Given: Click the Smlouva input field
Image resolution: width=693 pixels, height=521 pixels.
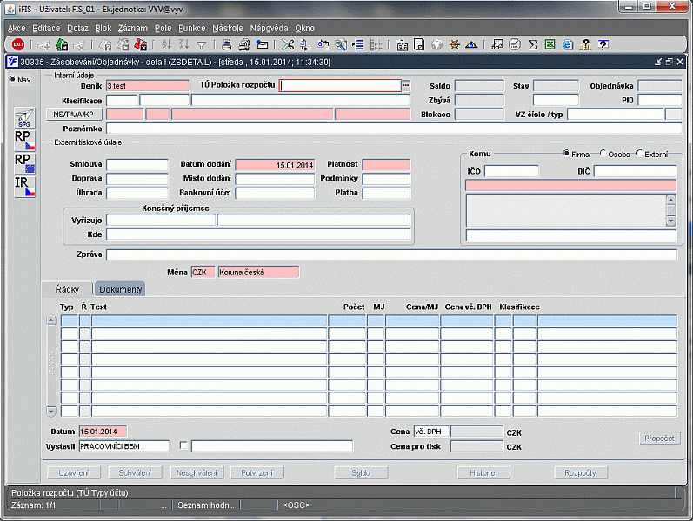Looking at the screenshot, I should (137, 165).
